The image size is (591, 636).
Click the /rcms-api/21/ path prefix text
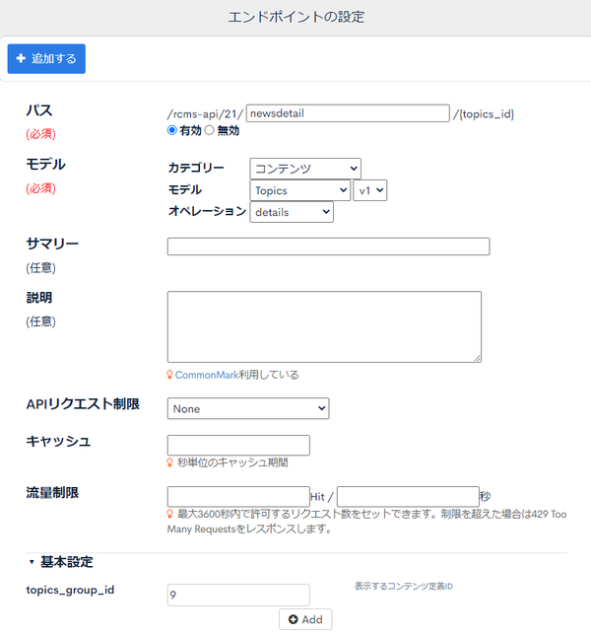click(x=205, y=114)
